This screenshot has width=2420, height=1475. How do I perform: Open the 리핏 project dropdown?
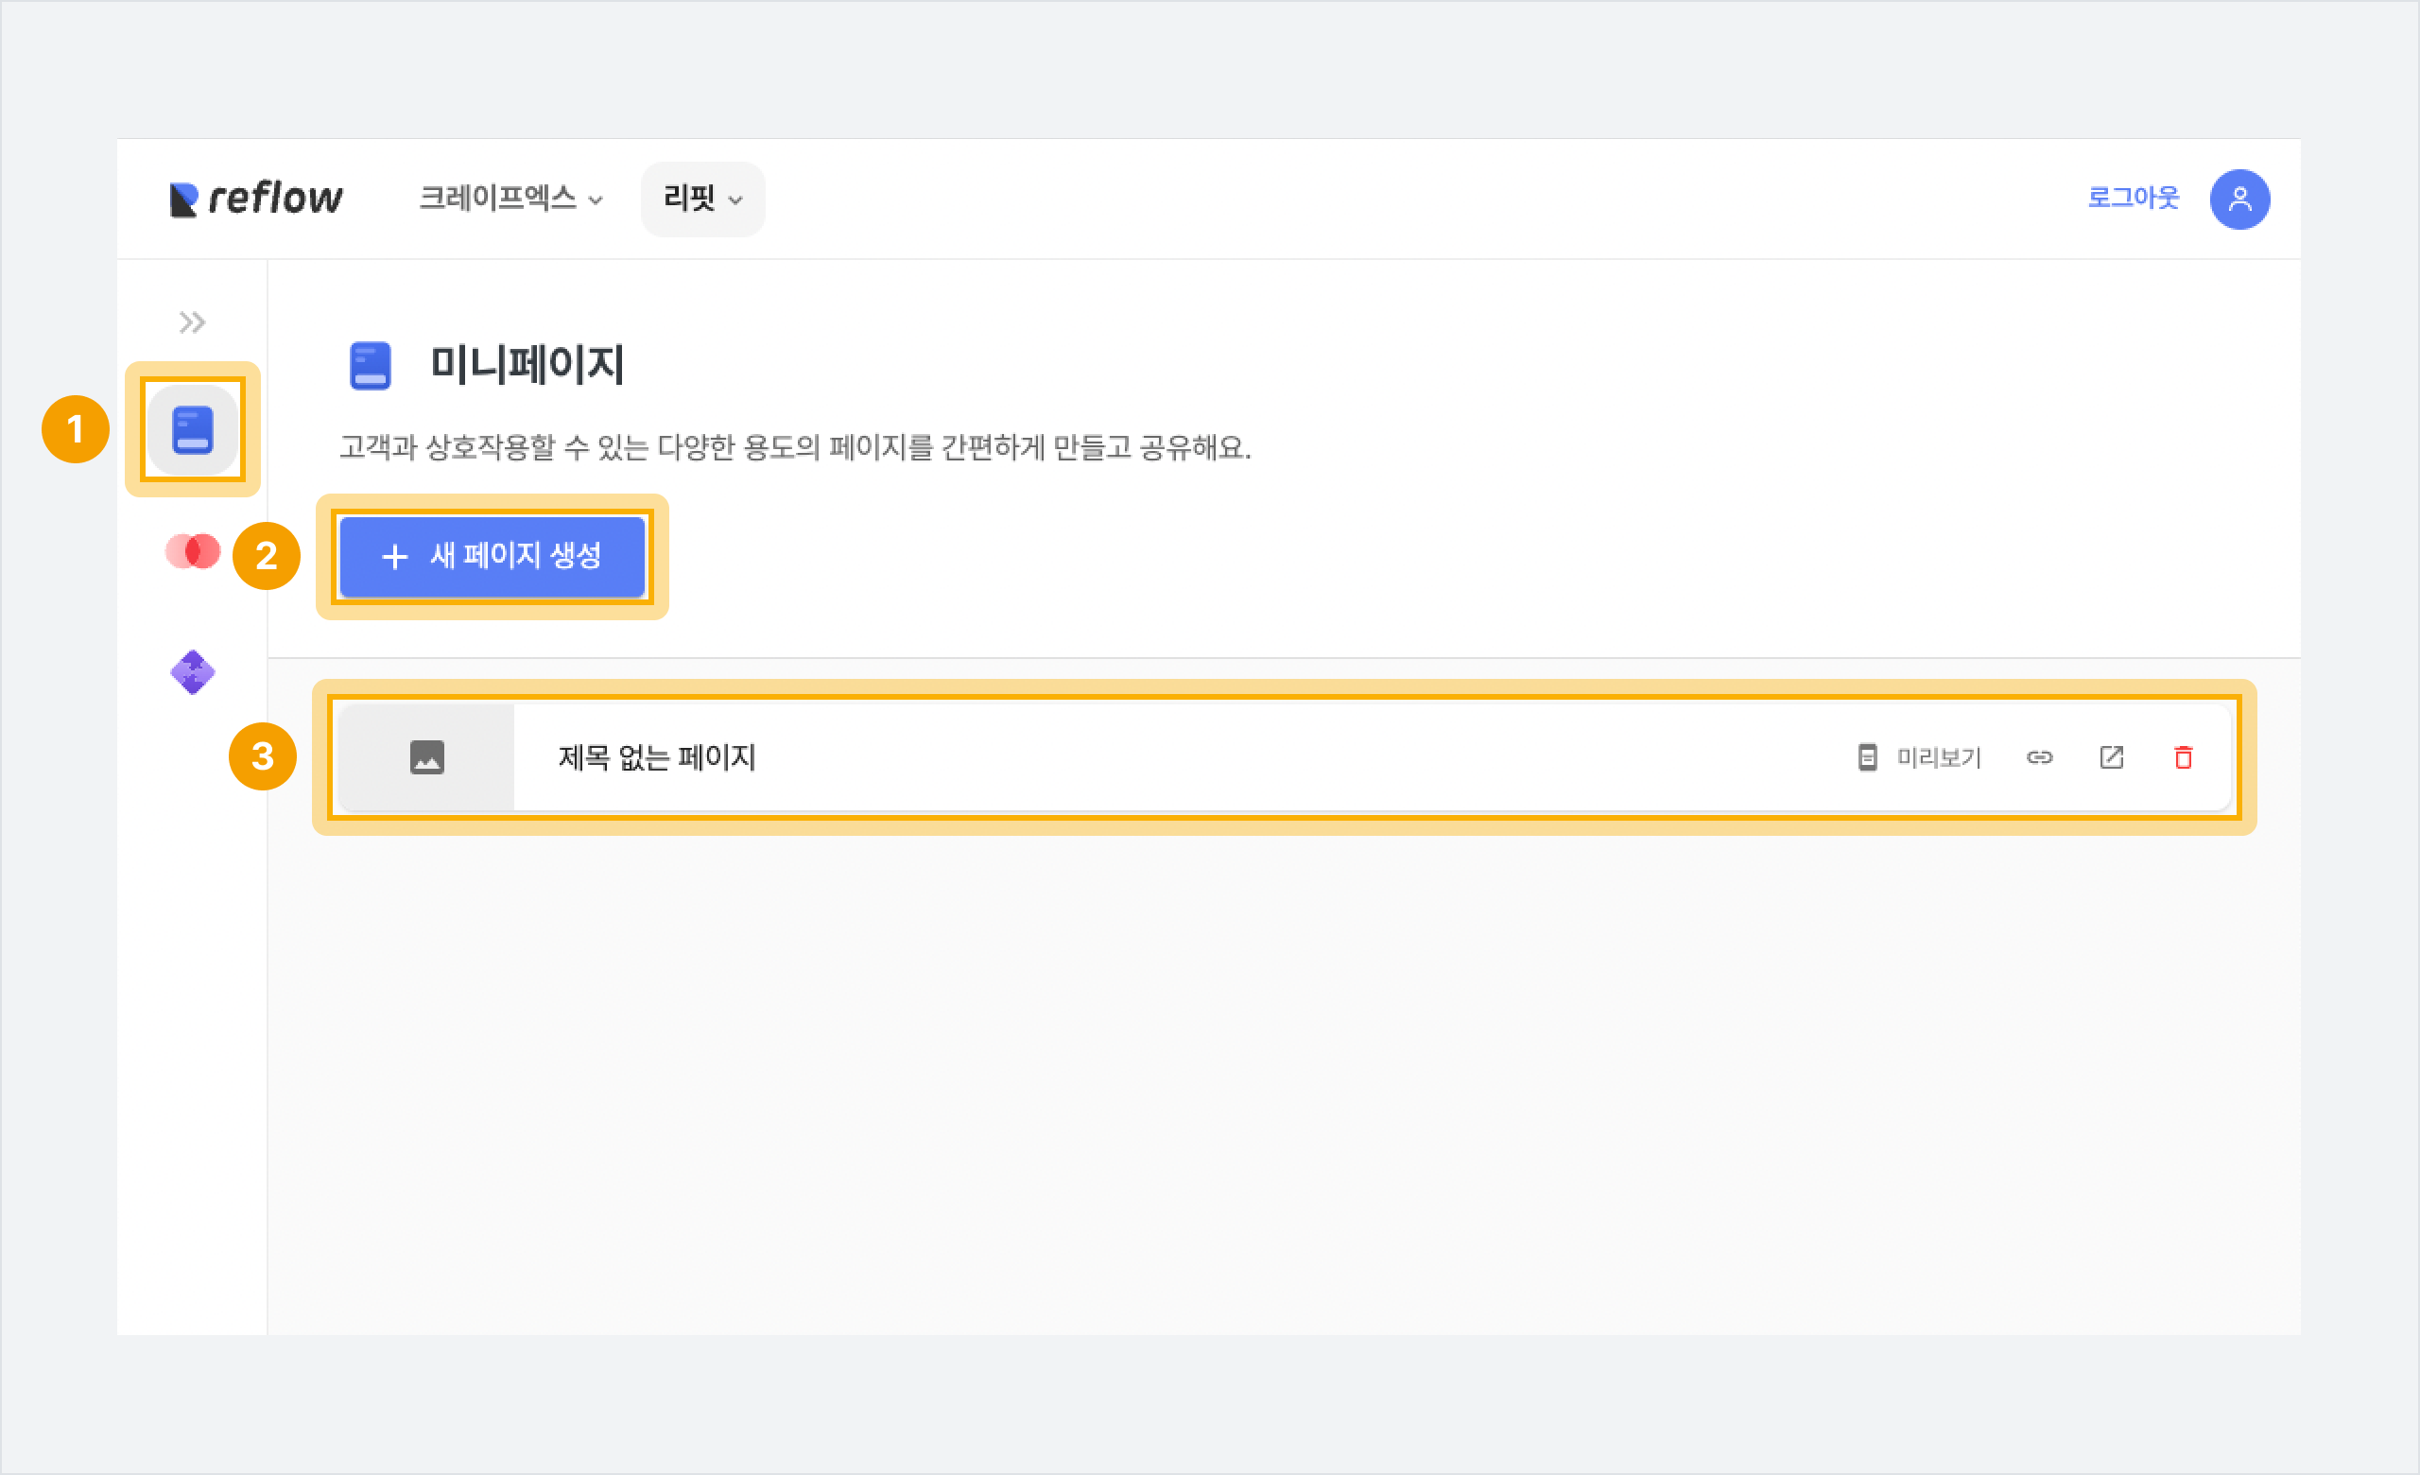(703, 200)
